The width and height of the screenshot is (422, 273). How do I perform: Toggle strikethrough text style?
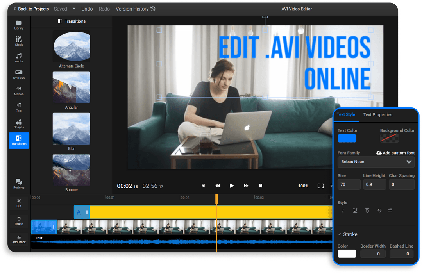coord(379,210)
